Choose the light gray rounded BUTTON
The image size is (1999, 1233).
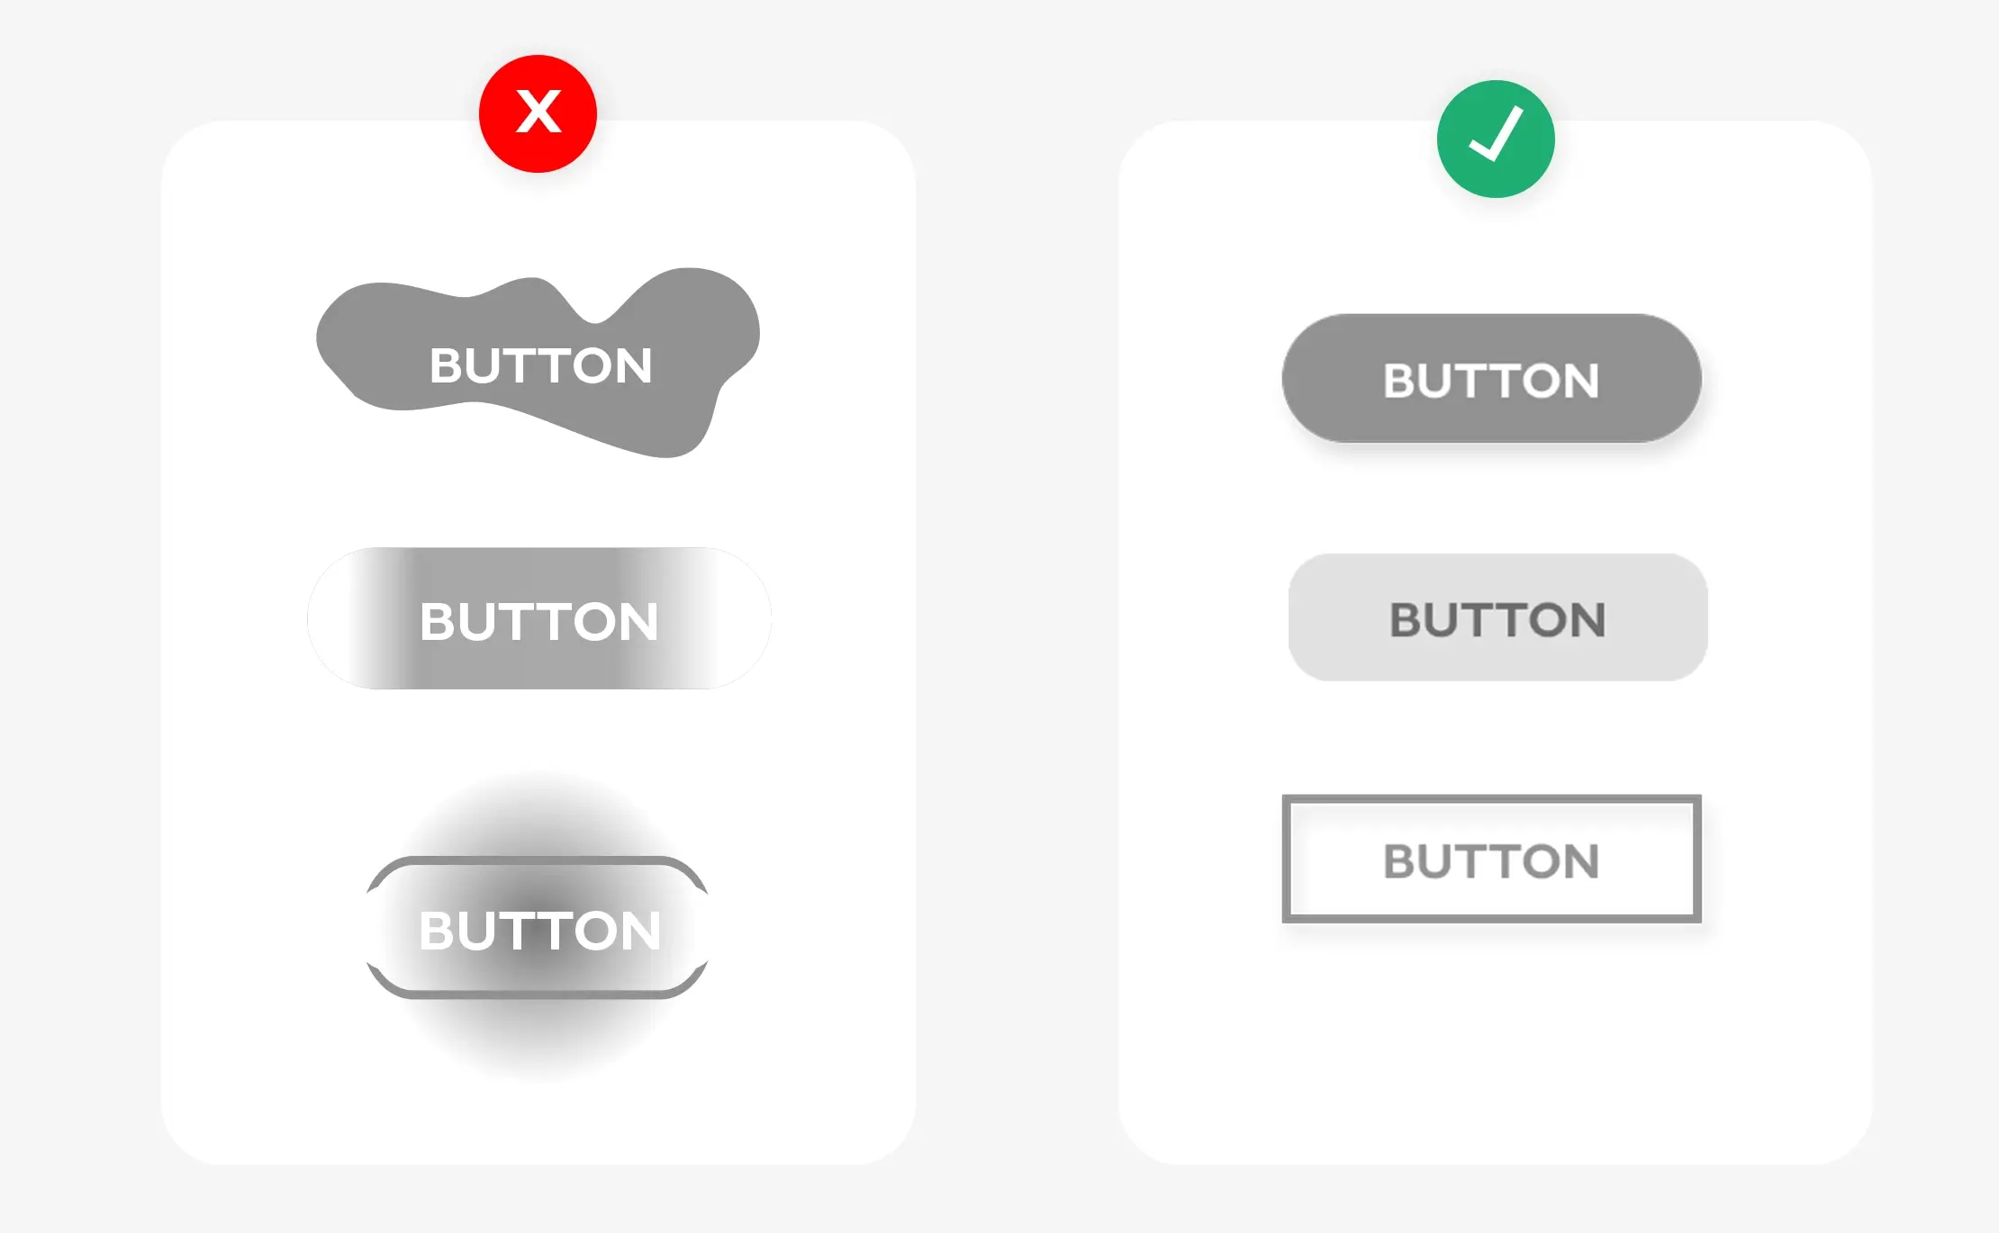pyautogui.click(x=1497, y=617)
